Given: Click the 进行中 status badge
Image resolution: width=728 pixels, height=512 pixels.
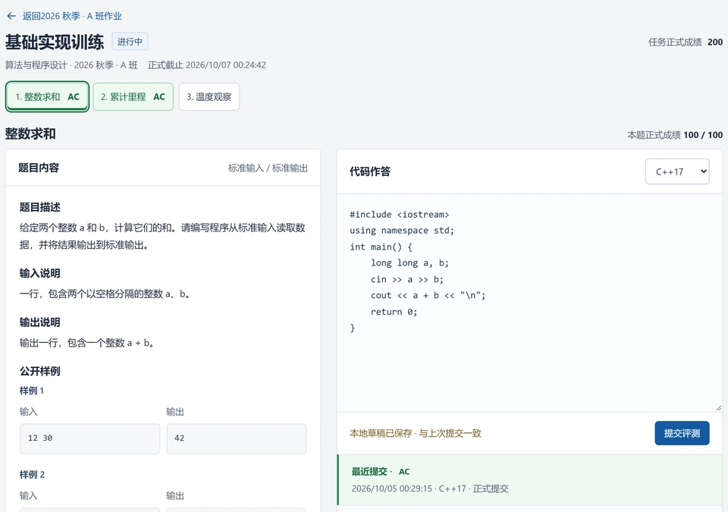Looking at the screenshot, I should (130, 42).
